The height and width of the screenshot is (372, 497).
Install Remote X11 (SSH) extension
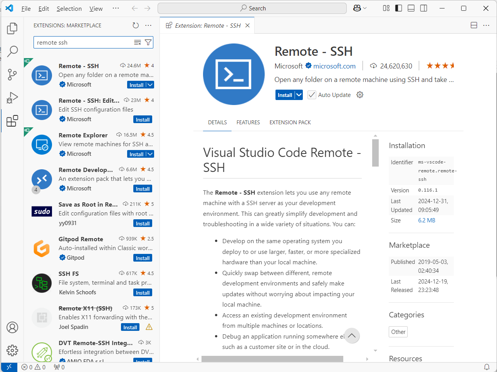coord(130,327)
